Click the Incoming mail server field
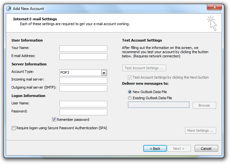The width and height of the screenshot is (230, 164). [x=83, y=80]
